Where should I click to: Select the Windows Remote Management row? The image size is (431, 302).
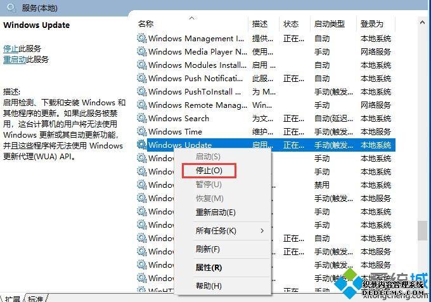[x=266, y=105]
